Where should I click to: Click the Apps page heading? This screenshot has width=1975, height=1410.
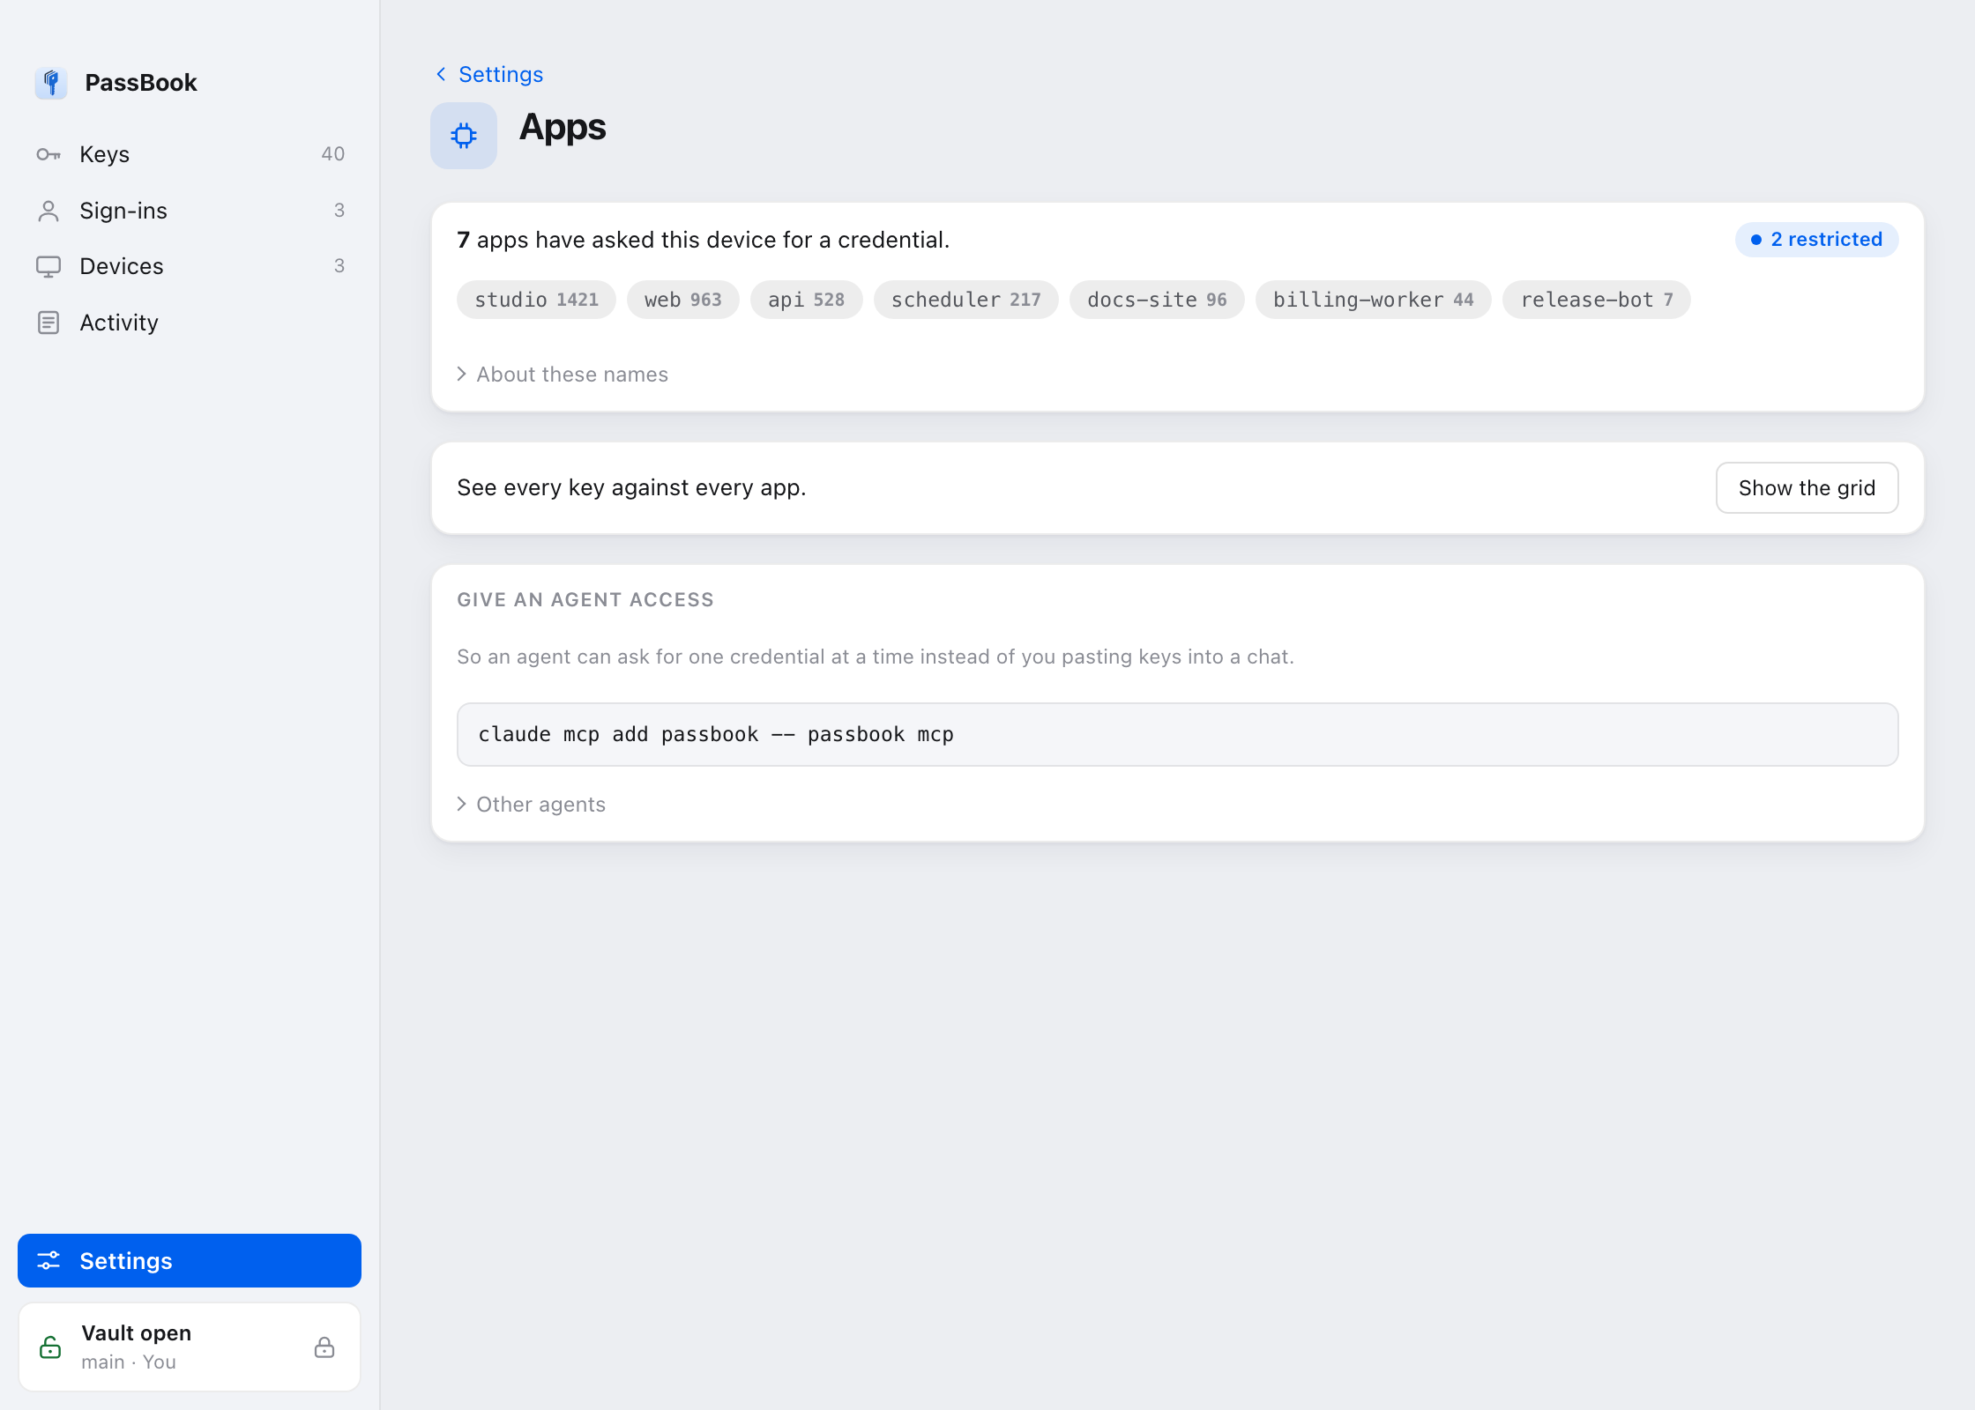(x=563, y=128)
